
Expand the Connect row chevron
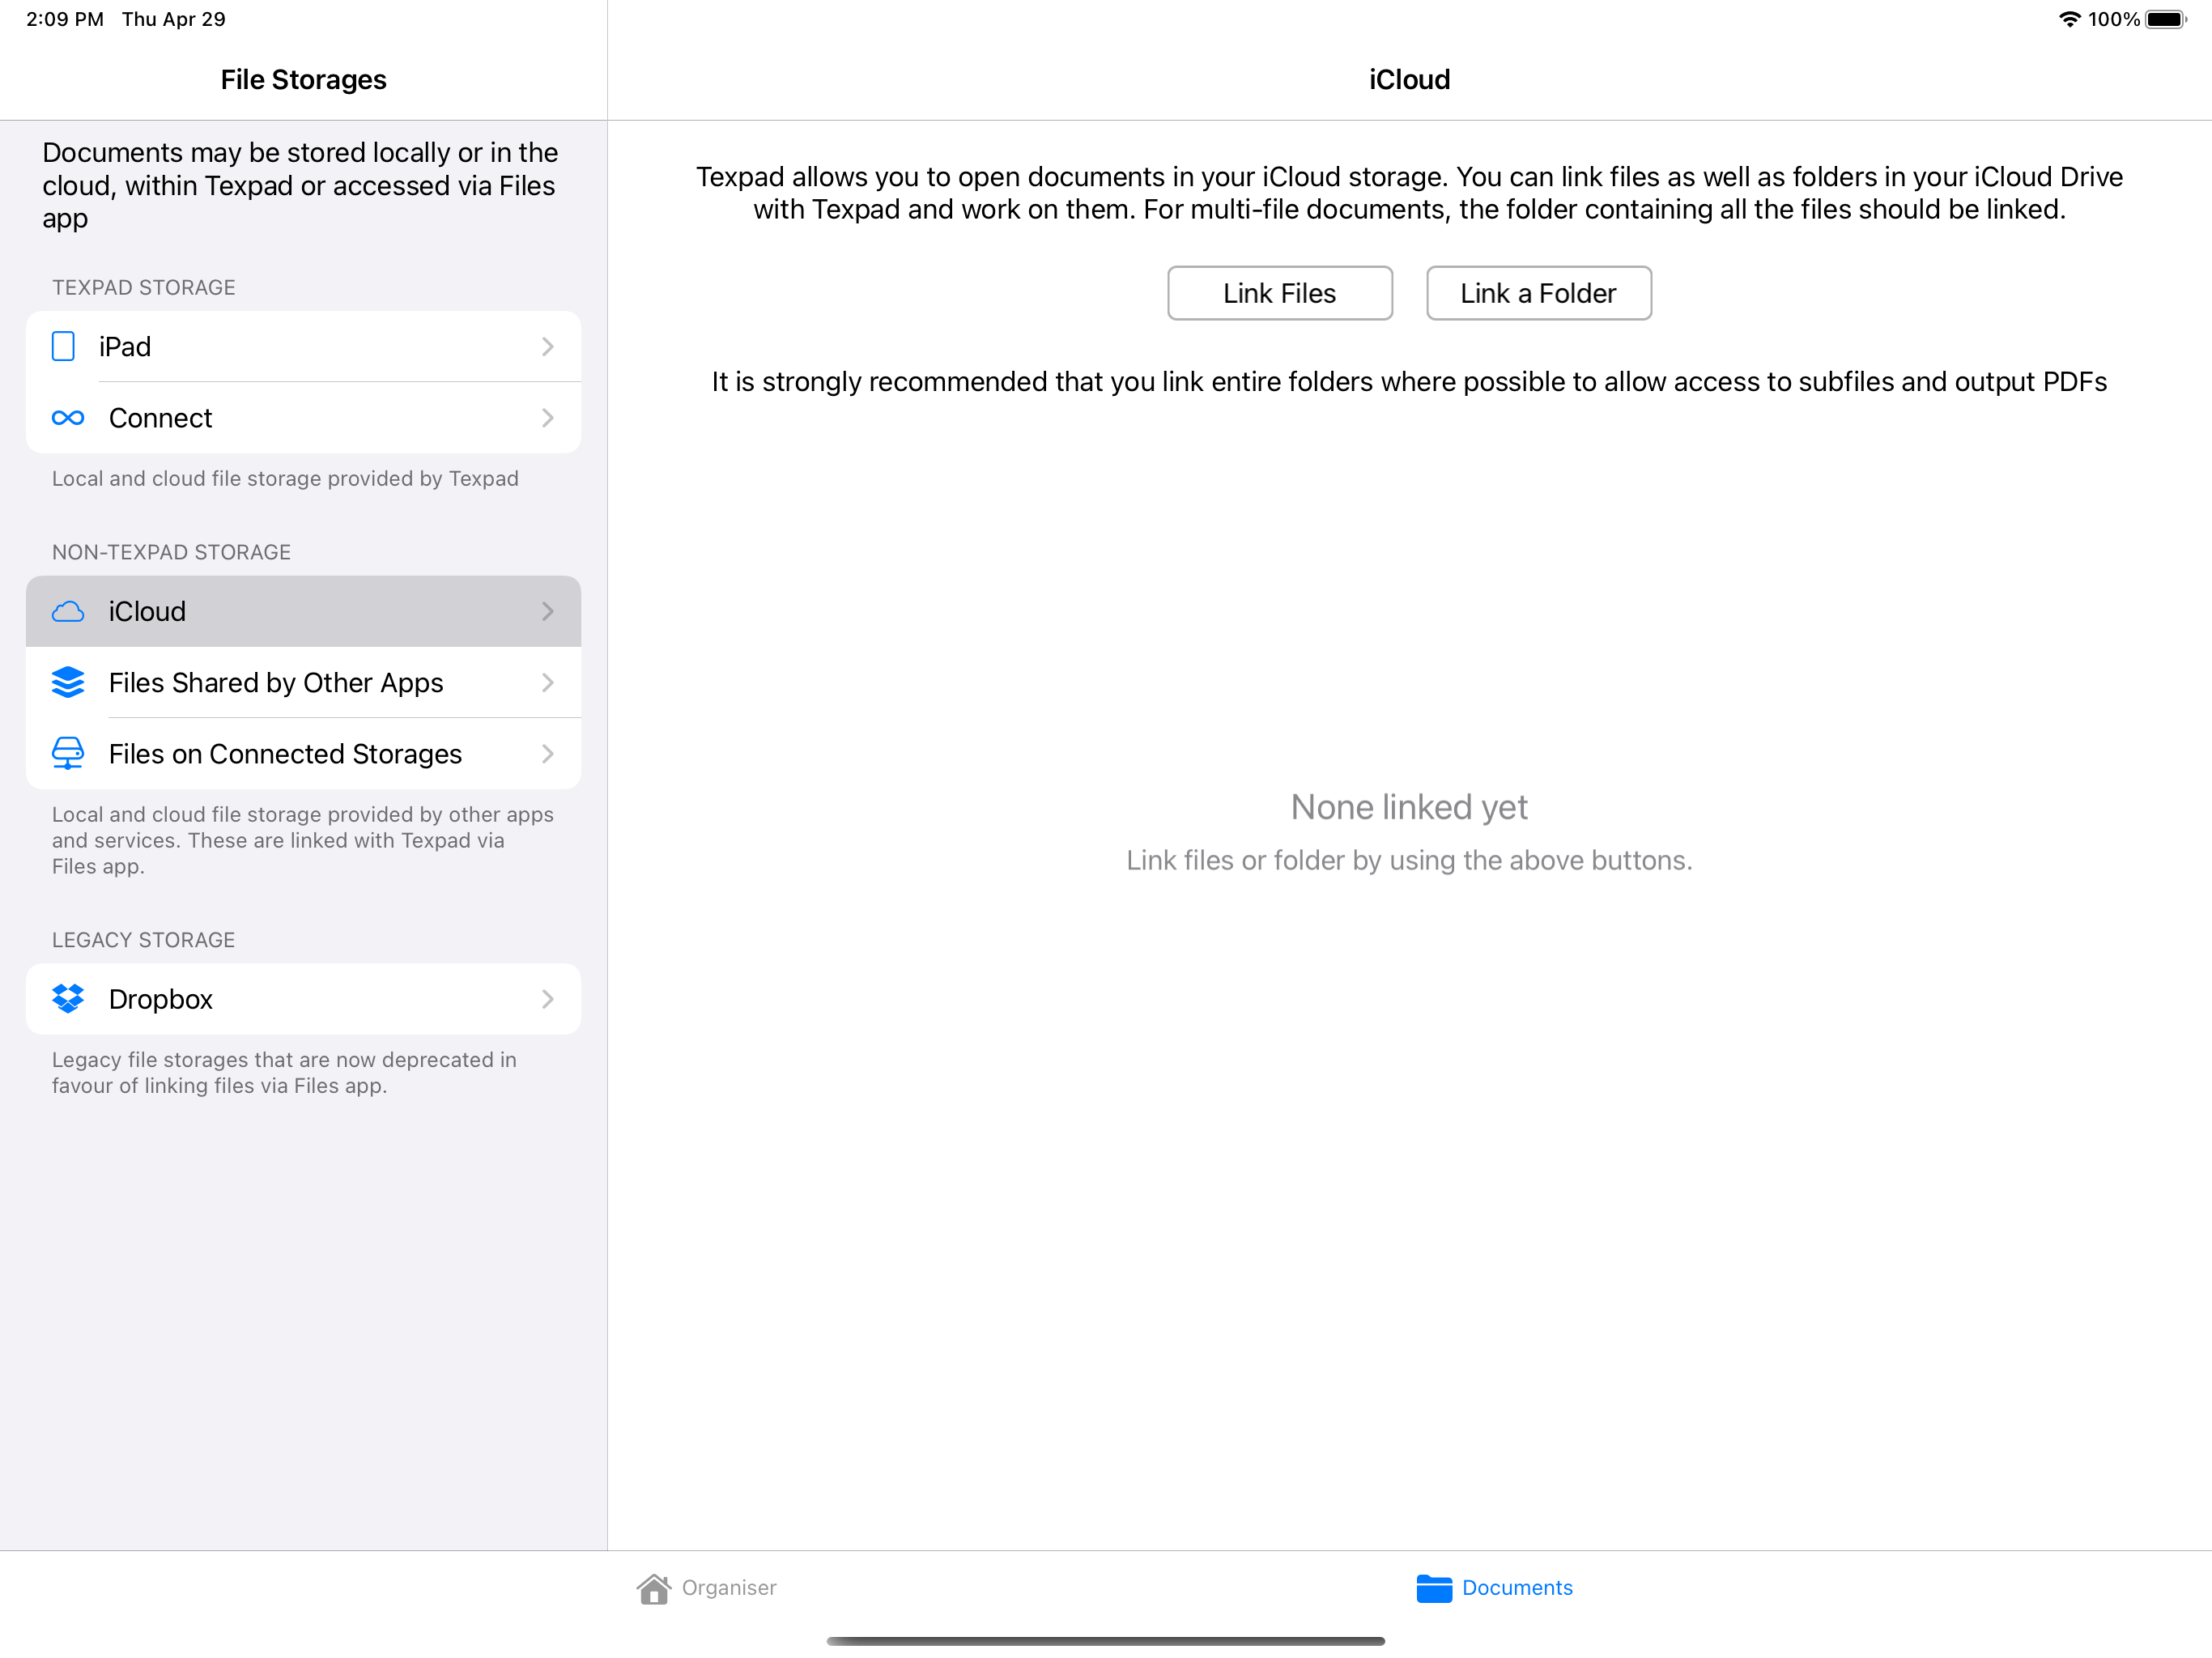pyautogui.click(x=547, y=418)
